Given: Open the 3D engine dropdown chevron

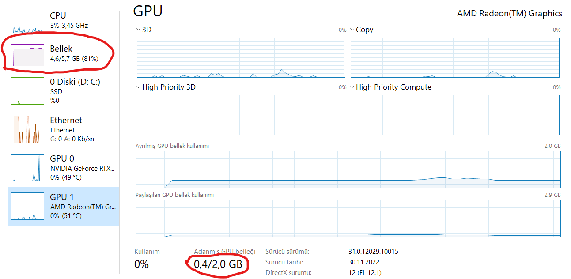Looking at the screenshot, I should pos(139,30).
